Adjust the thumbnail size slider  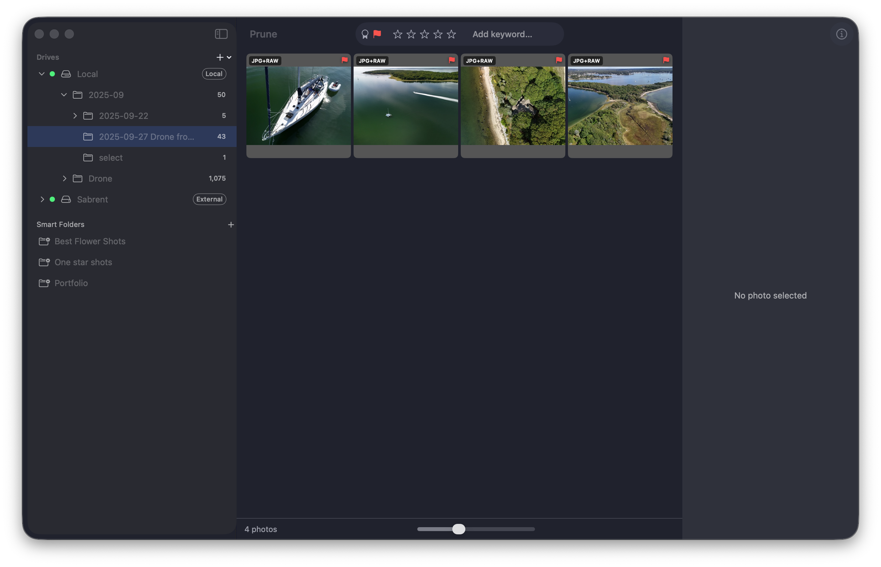pyautogui.click(x=458, y=529)
